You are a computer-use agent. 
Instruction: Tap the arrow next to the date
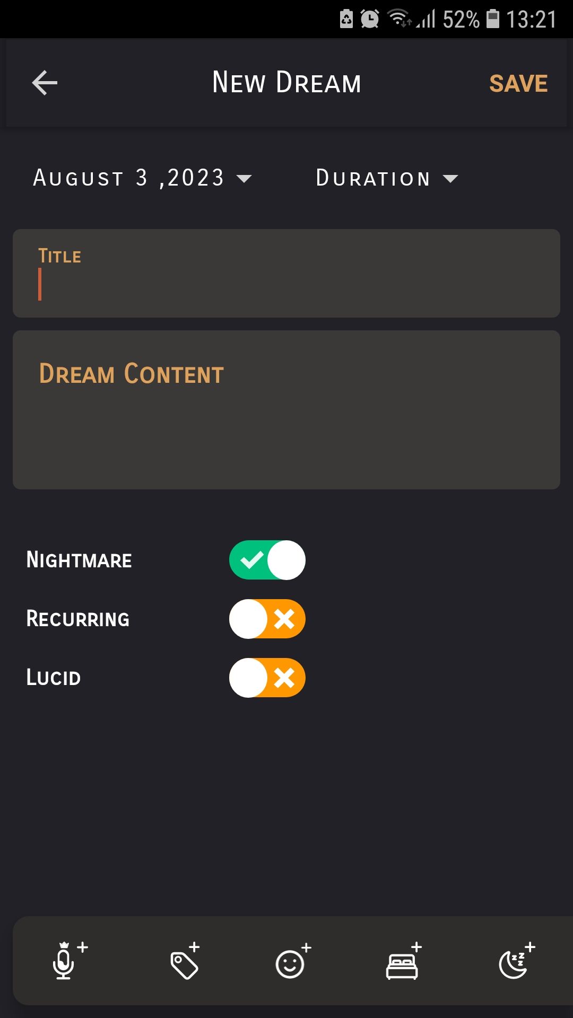[x=245, y=179]
